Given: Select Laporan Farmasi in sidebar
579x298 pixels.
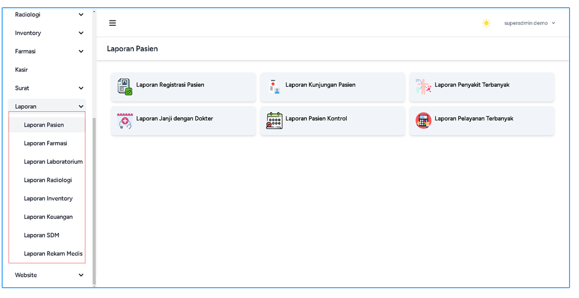Looking at the screenshot, I should 45,143.
